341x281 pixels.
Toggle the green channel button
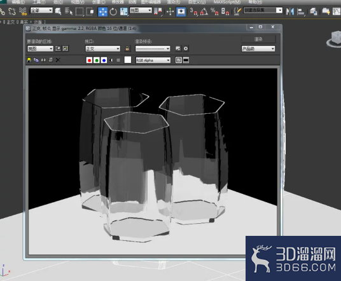(x=97, y=60)
